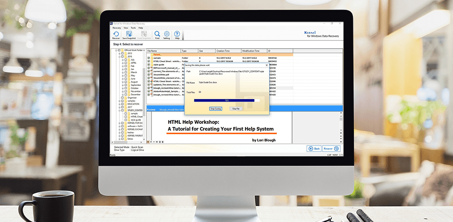Expand the APRIL tree node

pos(123,63)
